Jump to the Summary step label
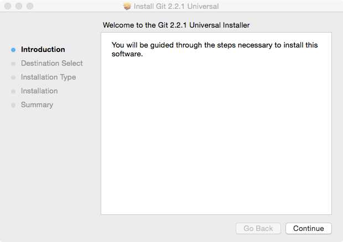This screenshot has width=343, height=242. point(37,104)
